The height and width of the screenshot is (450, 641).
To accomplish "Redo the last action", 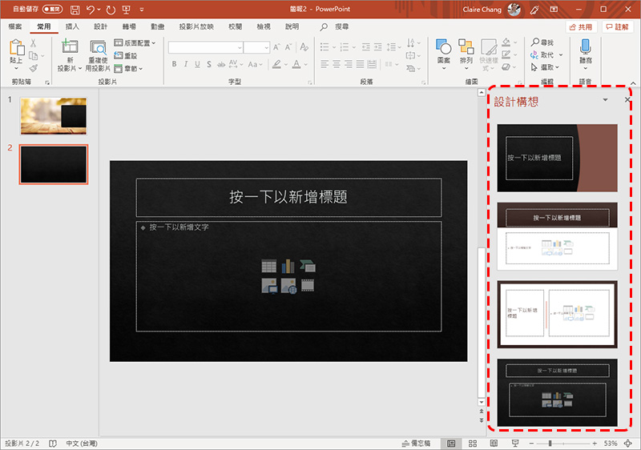I will (x=111, y=10).
